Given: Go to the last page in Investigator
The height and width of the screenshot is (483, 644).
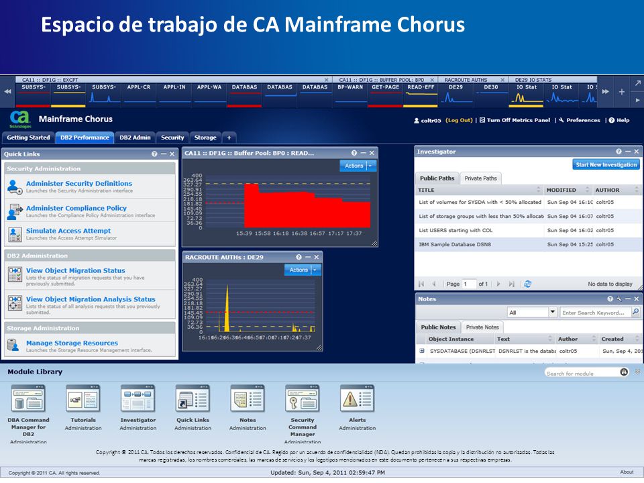Looking at the screenshot, I should [511, 284].
